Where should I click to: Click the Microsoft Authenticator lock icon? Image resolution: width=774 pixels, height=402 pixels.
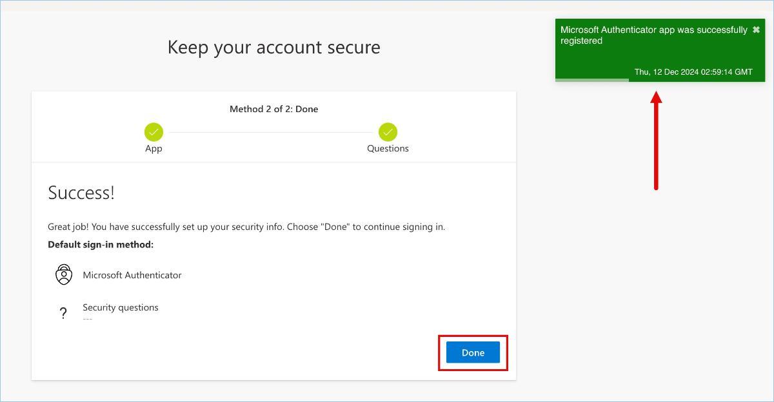pyautogui.click(x=64, y=274)
